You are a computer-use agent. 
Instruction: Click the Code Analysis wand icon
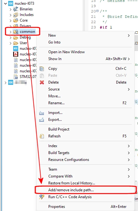coord(41,197)
